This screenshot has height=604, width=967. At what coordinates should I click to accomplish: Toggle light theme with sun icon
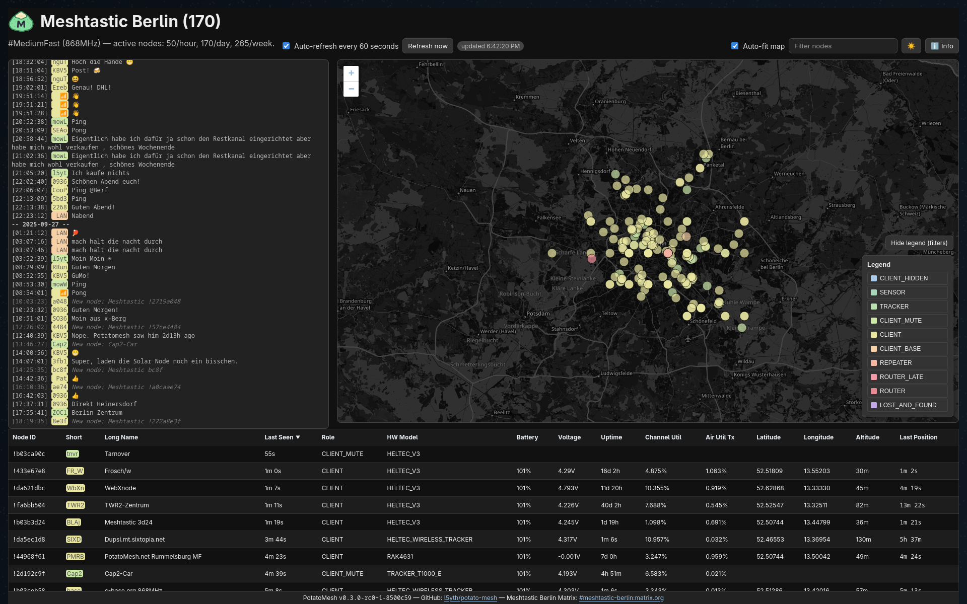click(911, 46)
